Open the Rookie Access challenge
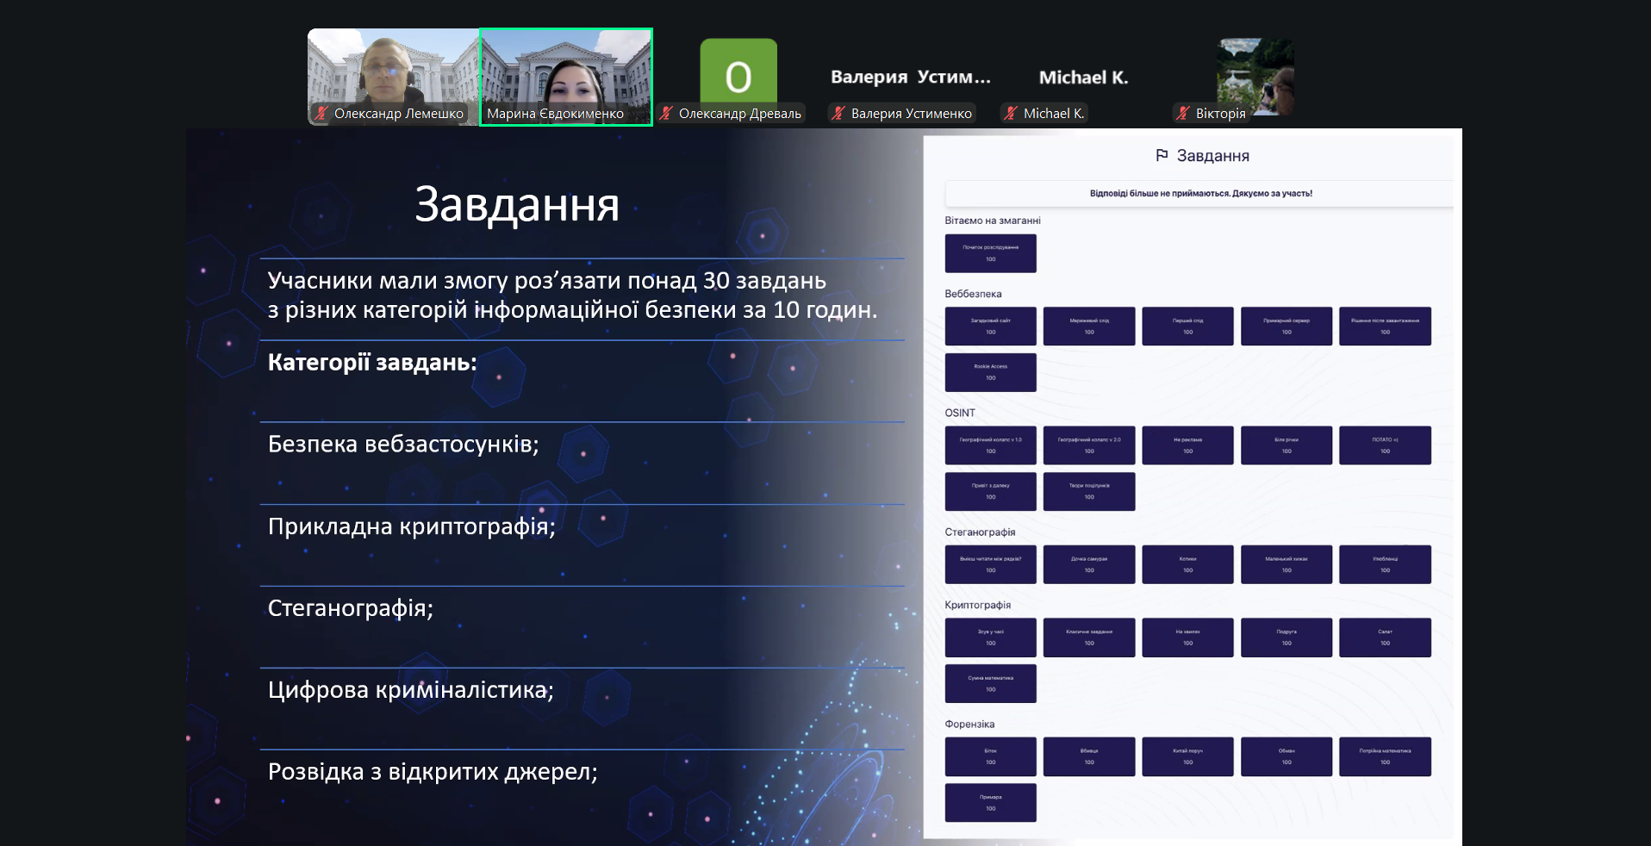Viewport: 1651px width, 846px height. click(990, 372)
